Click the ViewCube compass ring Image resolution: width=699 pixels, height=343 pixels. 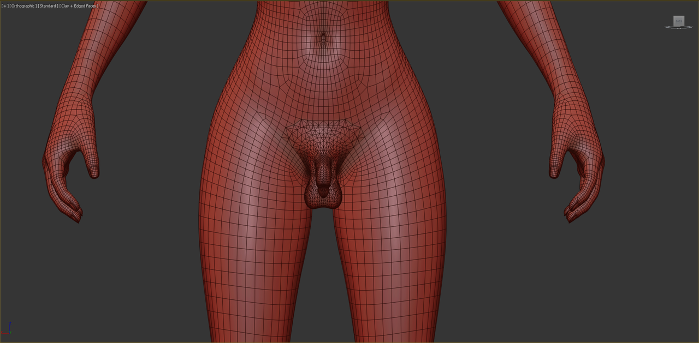[678, 27]
